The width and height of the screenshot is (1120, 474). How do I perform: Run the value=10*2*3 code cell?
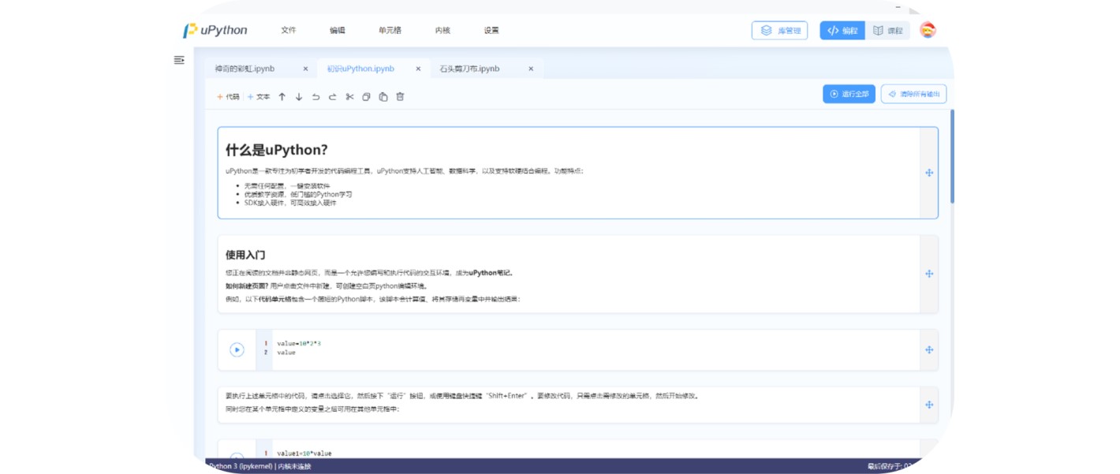tap(237, 349)
